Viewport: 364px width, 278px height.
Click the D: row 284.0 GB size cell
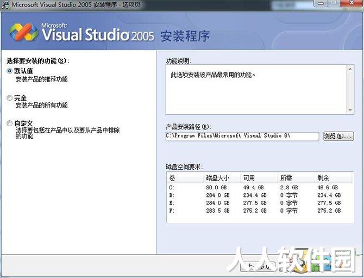click(218, 195)
